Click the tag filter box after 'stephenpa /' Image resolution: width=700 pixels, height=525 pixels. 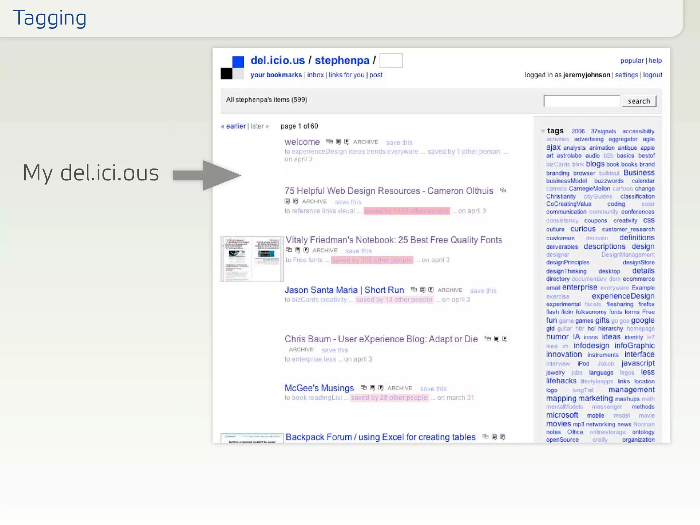pos(391,60)
